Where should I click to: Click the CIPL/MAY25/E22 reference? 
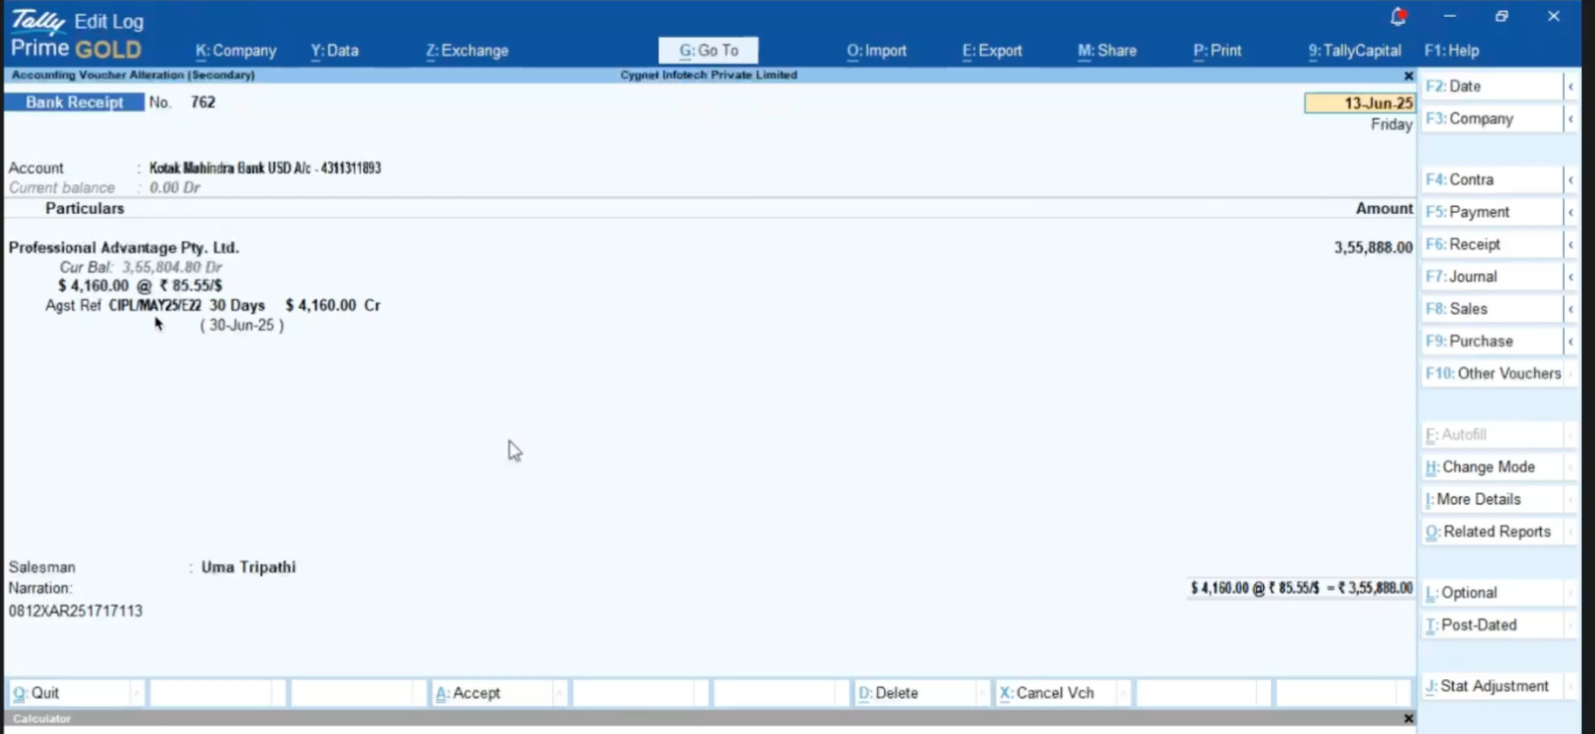point(155,306)
